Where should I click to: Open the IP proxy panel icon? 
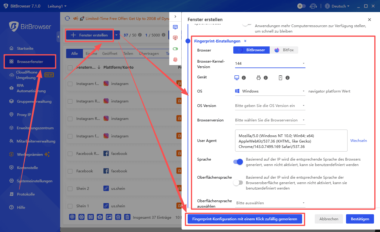tap(175, 38)
